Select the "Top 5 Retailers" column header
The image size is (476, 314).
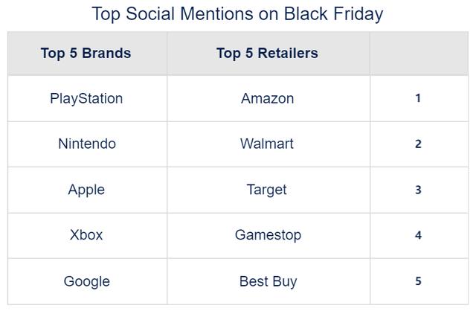click(x=267, y=53)
